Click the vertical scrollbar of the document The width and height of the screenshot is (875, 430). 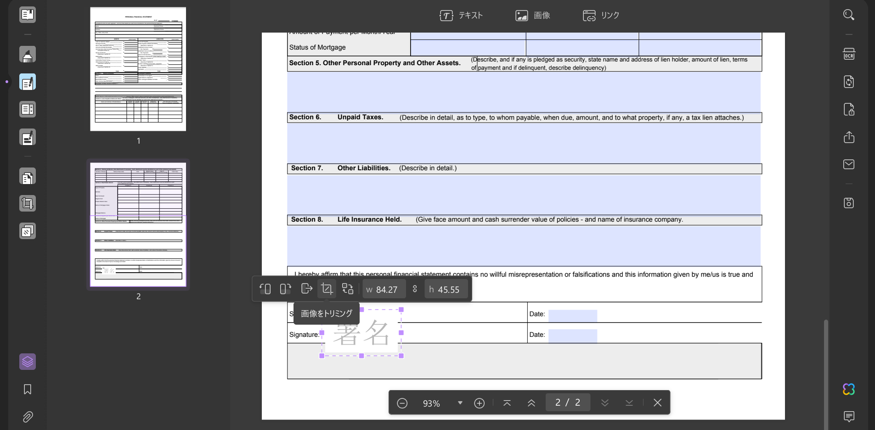[x=826, y=374]
